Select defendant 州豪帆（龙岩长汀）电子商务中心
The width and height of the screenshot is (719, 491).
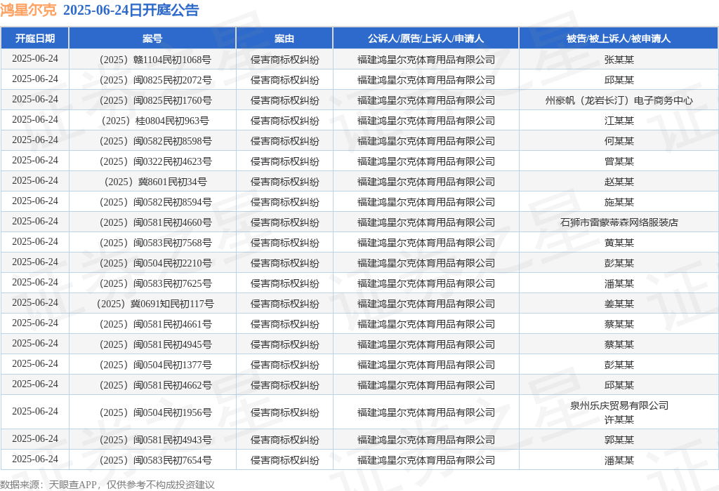(x=619, y=100)
